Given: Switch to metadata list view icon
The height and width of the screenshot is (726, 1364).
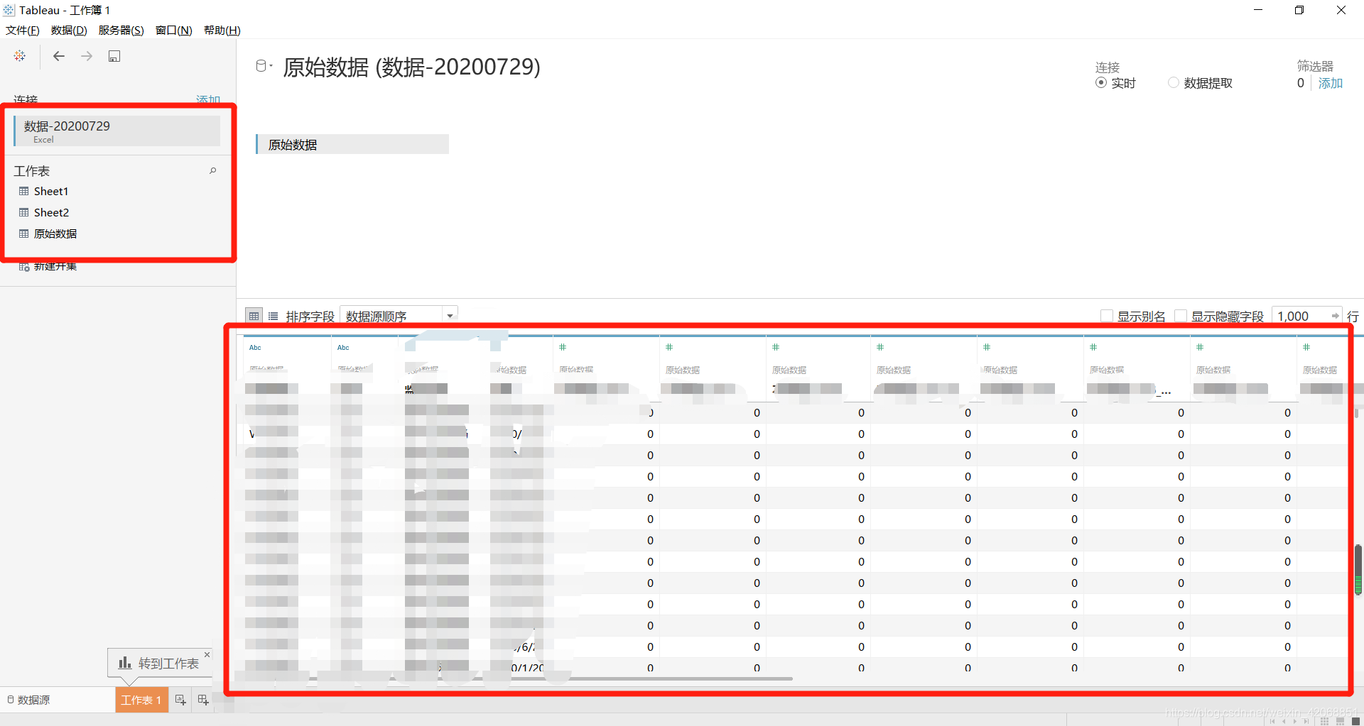Looking at the screenshot, I should [274, 317].
